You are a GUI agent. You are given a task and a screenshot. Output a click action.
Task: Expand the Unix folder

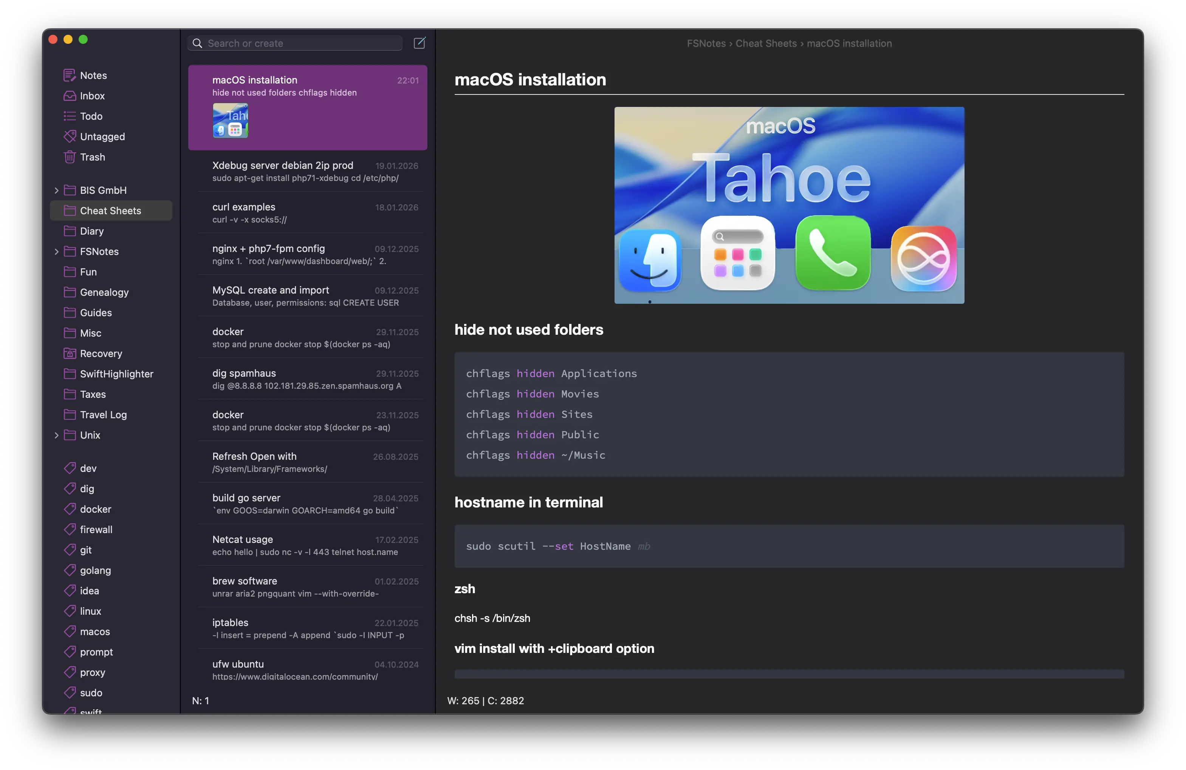pyautogui.click(x=56, y=435)
